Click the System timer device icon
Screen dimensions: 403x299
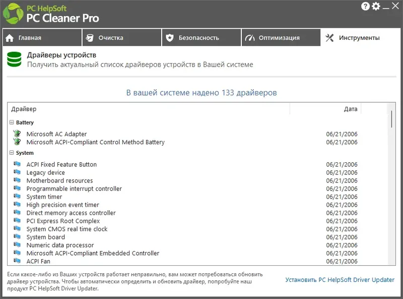pos(17,197)
